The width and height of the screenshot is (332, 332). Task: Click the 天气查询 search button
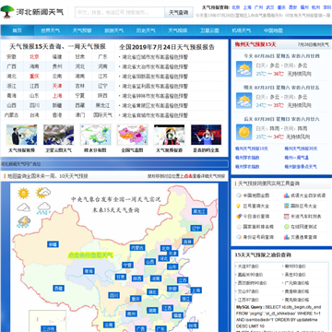pyautogui.click(x=179, y=13)
